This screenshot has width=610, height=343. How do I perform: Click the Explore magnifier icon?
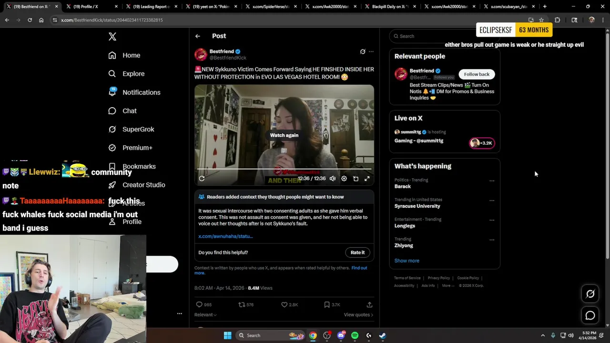coord(112,74)
